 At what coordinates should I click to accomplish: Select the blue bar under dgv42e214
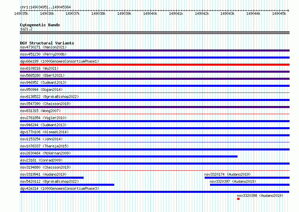(x=155, y=192)
